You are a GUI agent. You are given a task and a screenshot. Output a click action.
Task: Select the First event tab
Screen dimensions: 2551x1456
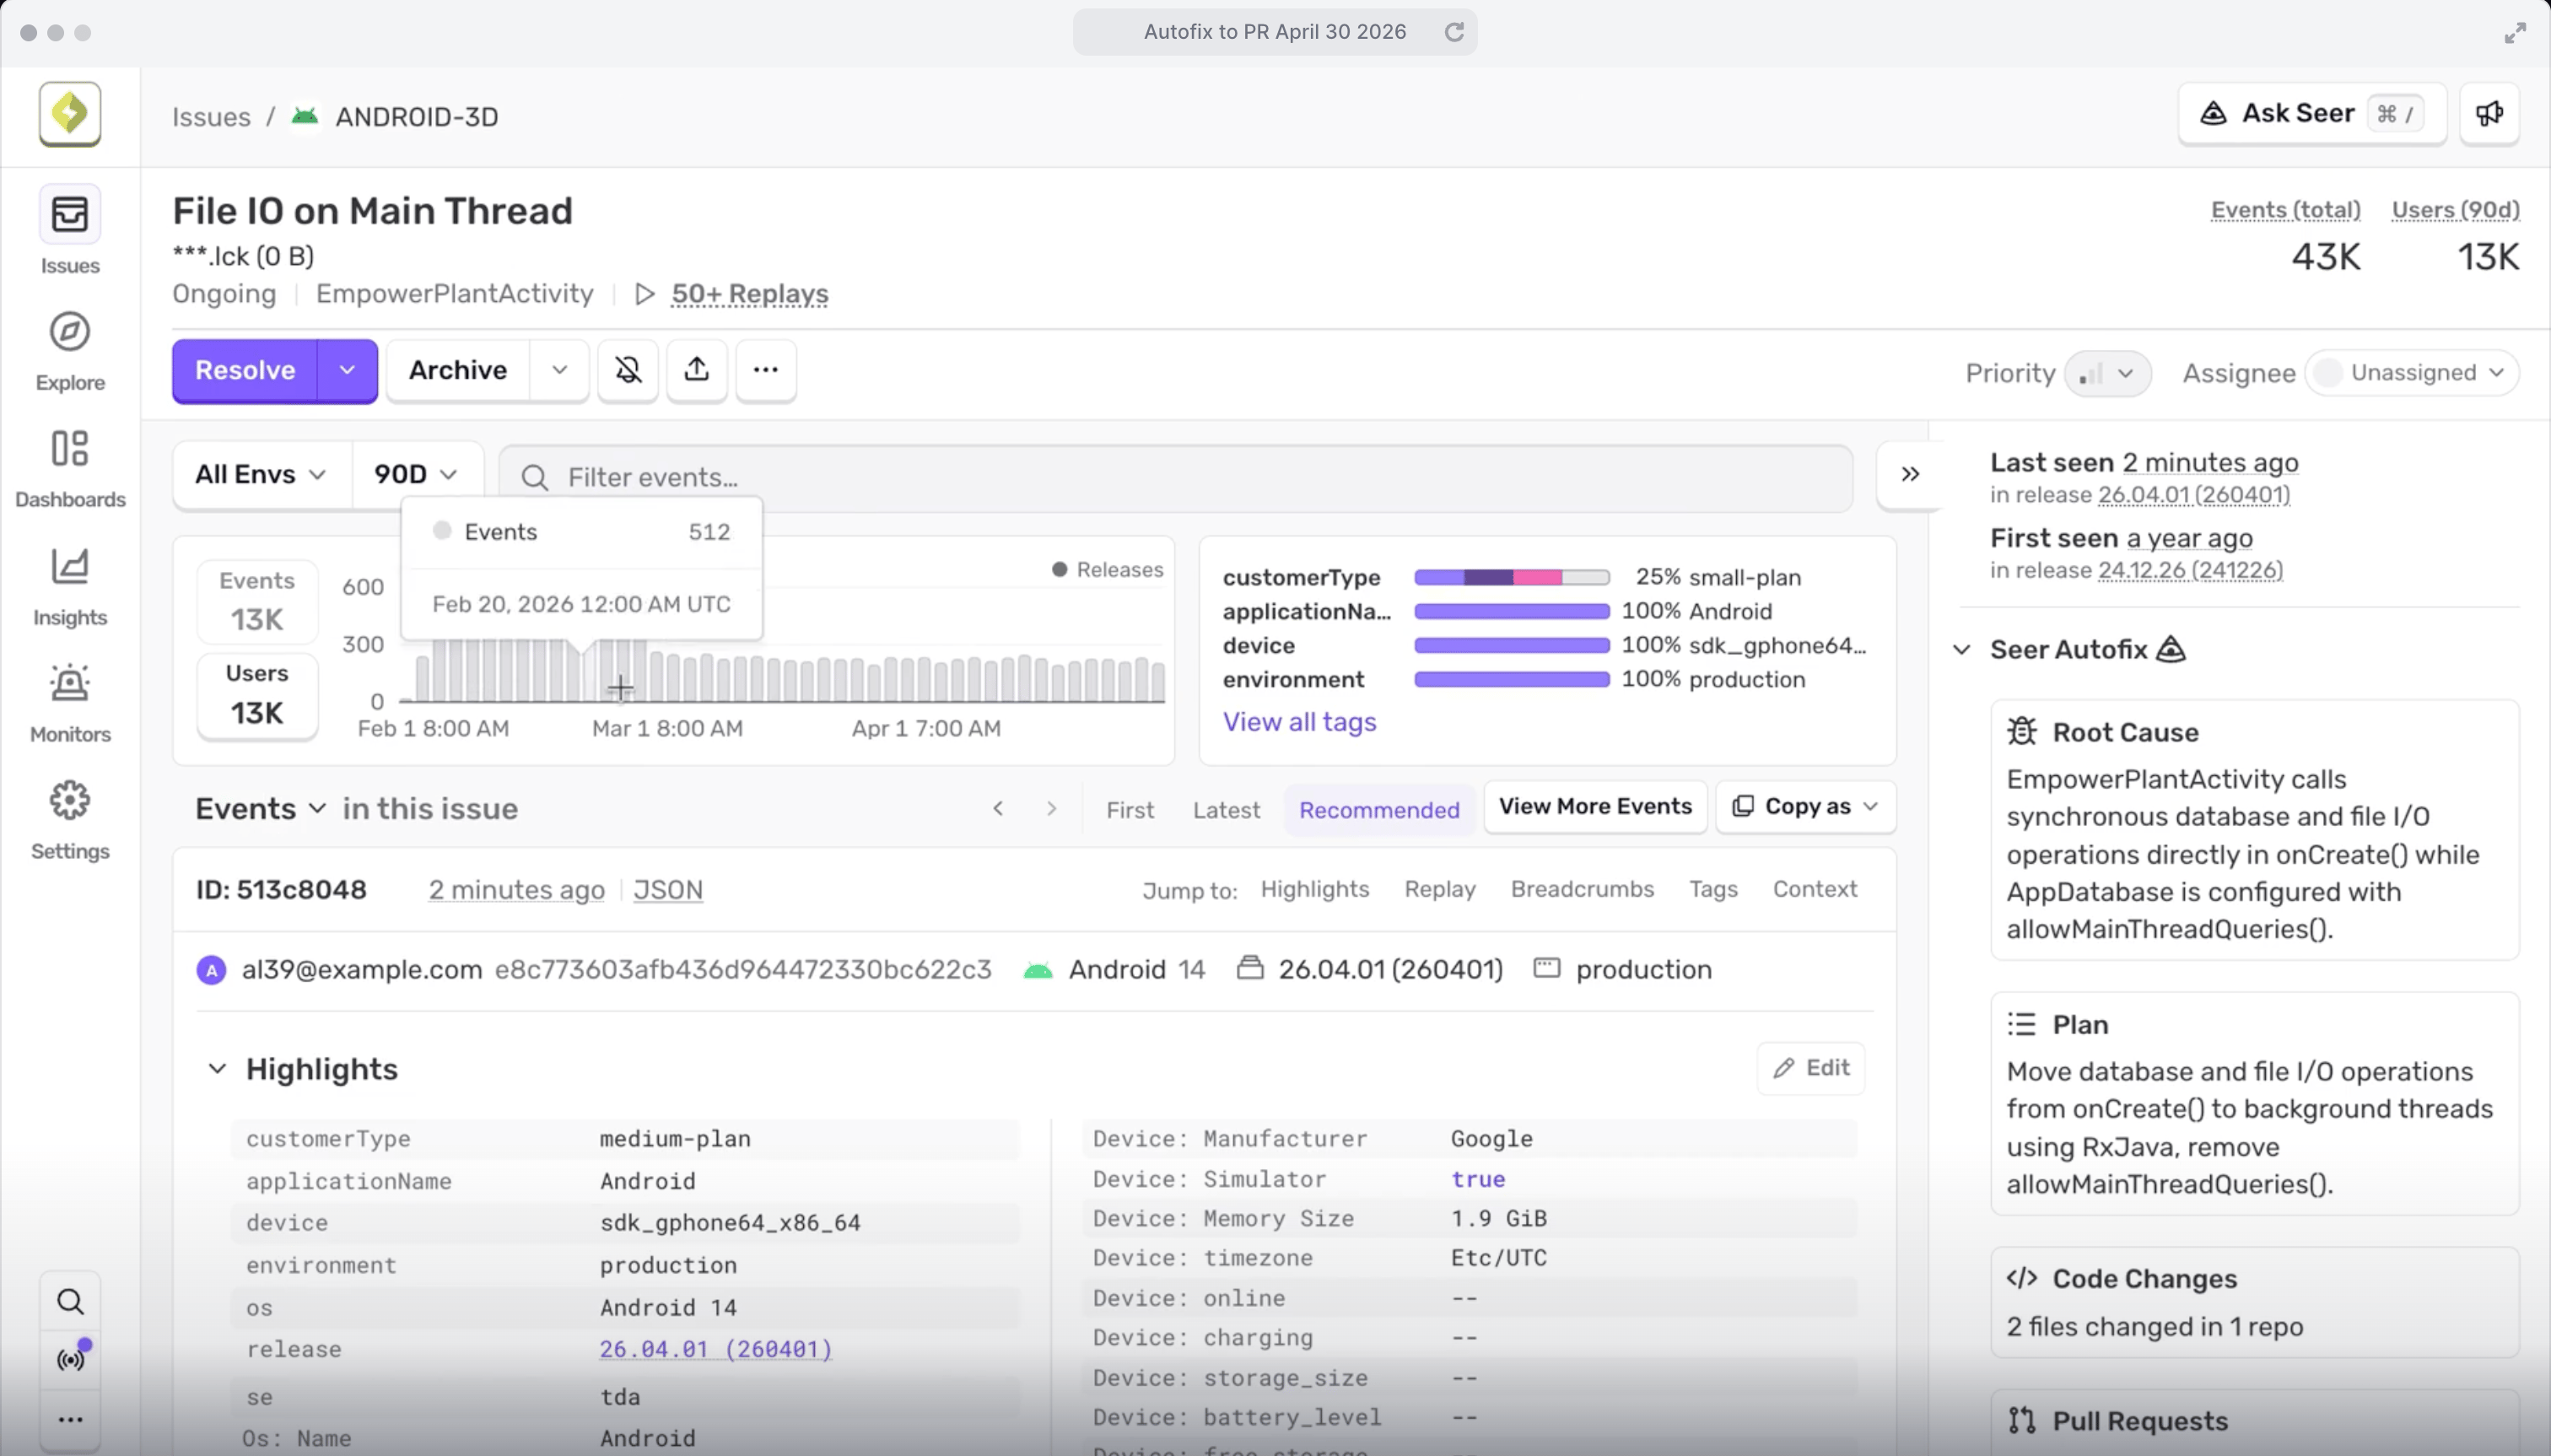[1130, 809]
